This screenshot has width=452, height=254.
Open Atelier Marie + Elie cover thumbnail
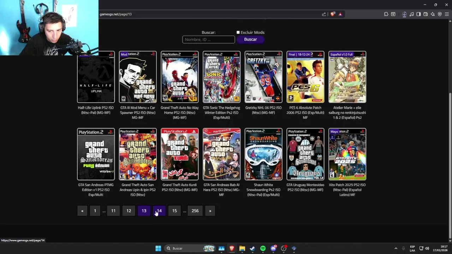coord(347,77)
